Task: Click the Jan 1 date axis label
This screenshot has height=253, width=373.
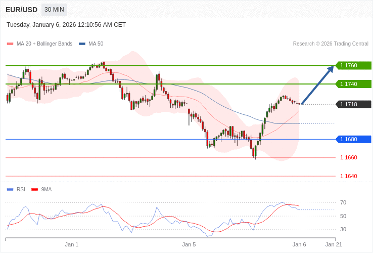Action: click(x=72, y=244)
